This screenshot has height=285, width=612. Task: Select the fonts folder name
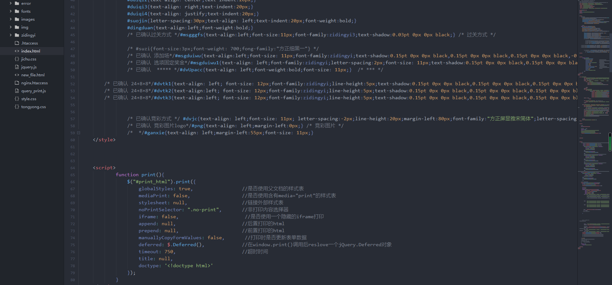tap(26, 11)
